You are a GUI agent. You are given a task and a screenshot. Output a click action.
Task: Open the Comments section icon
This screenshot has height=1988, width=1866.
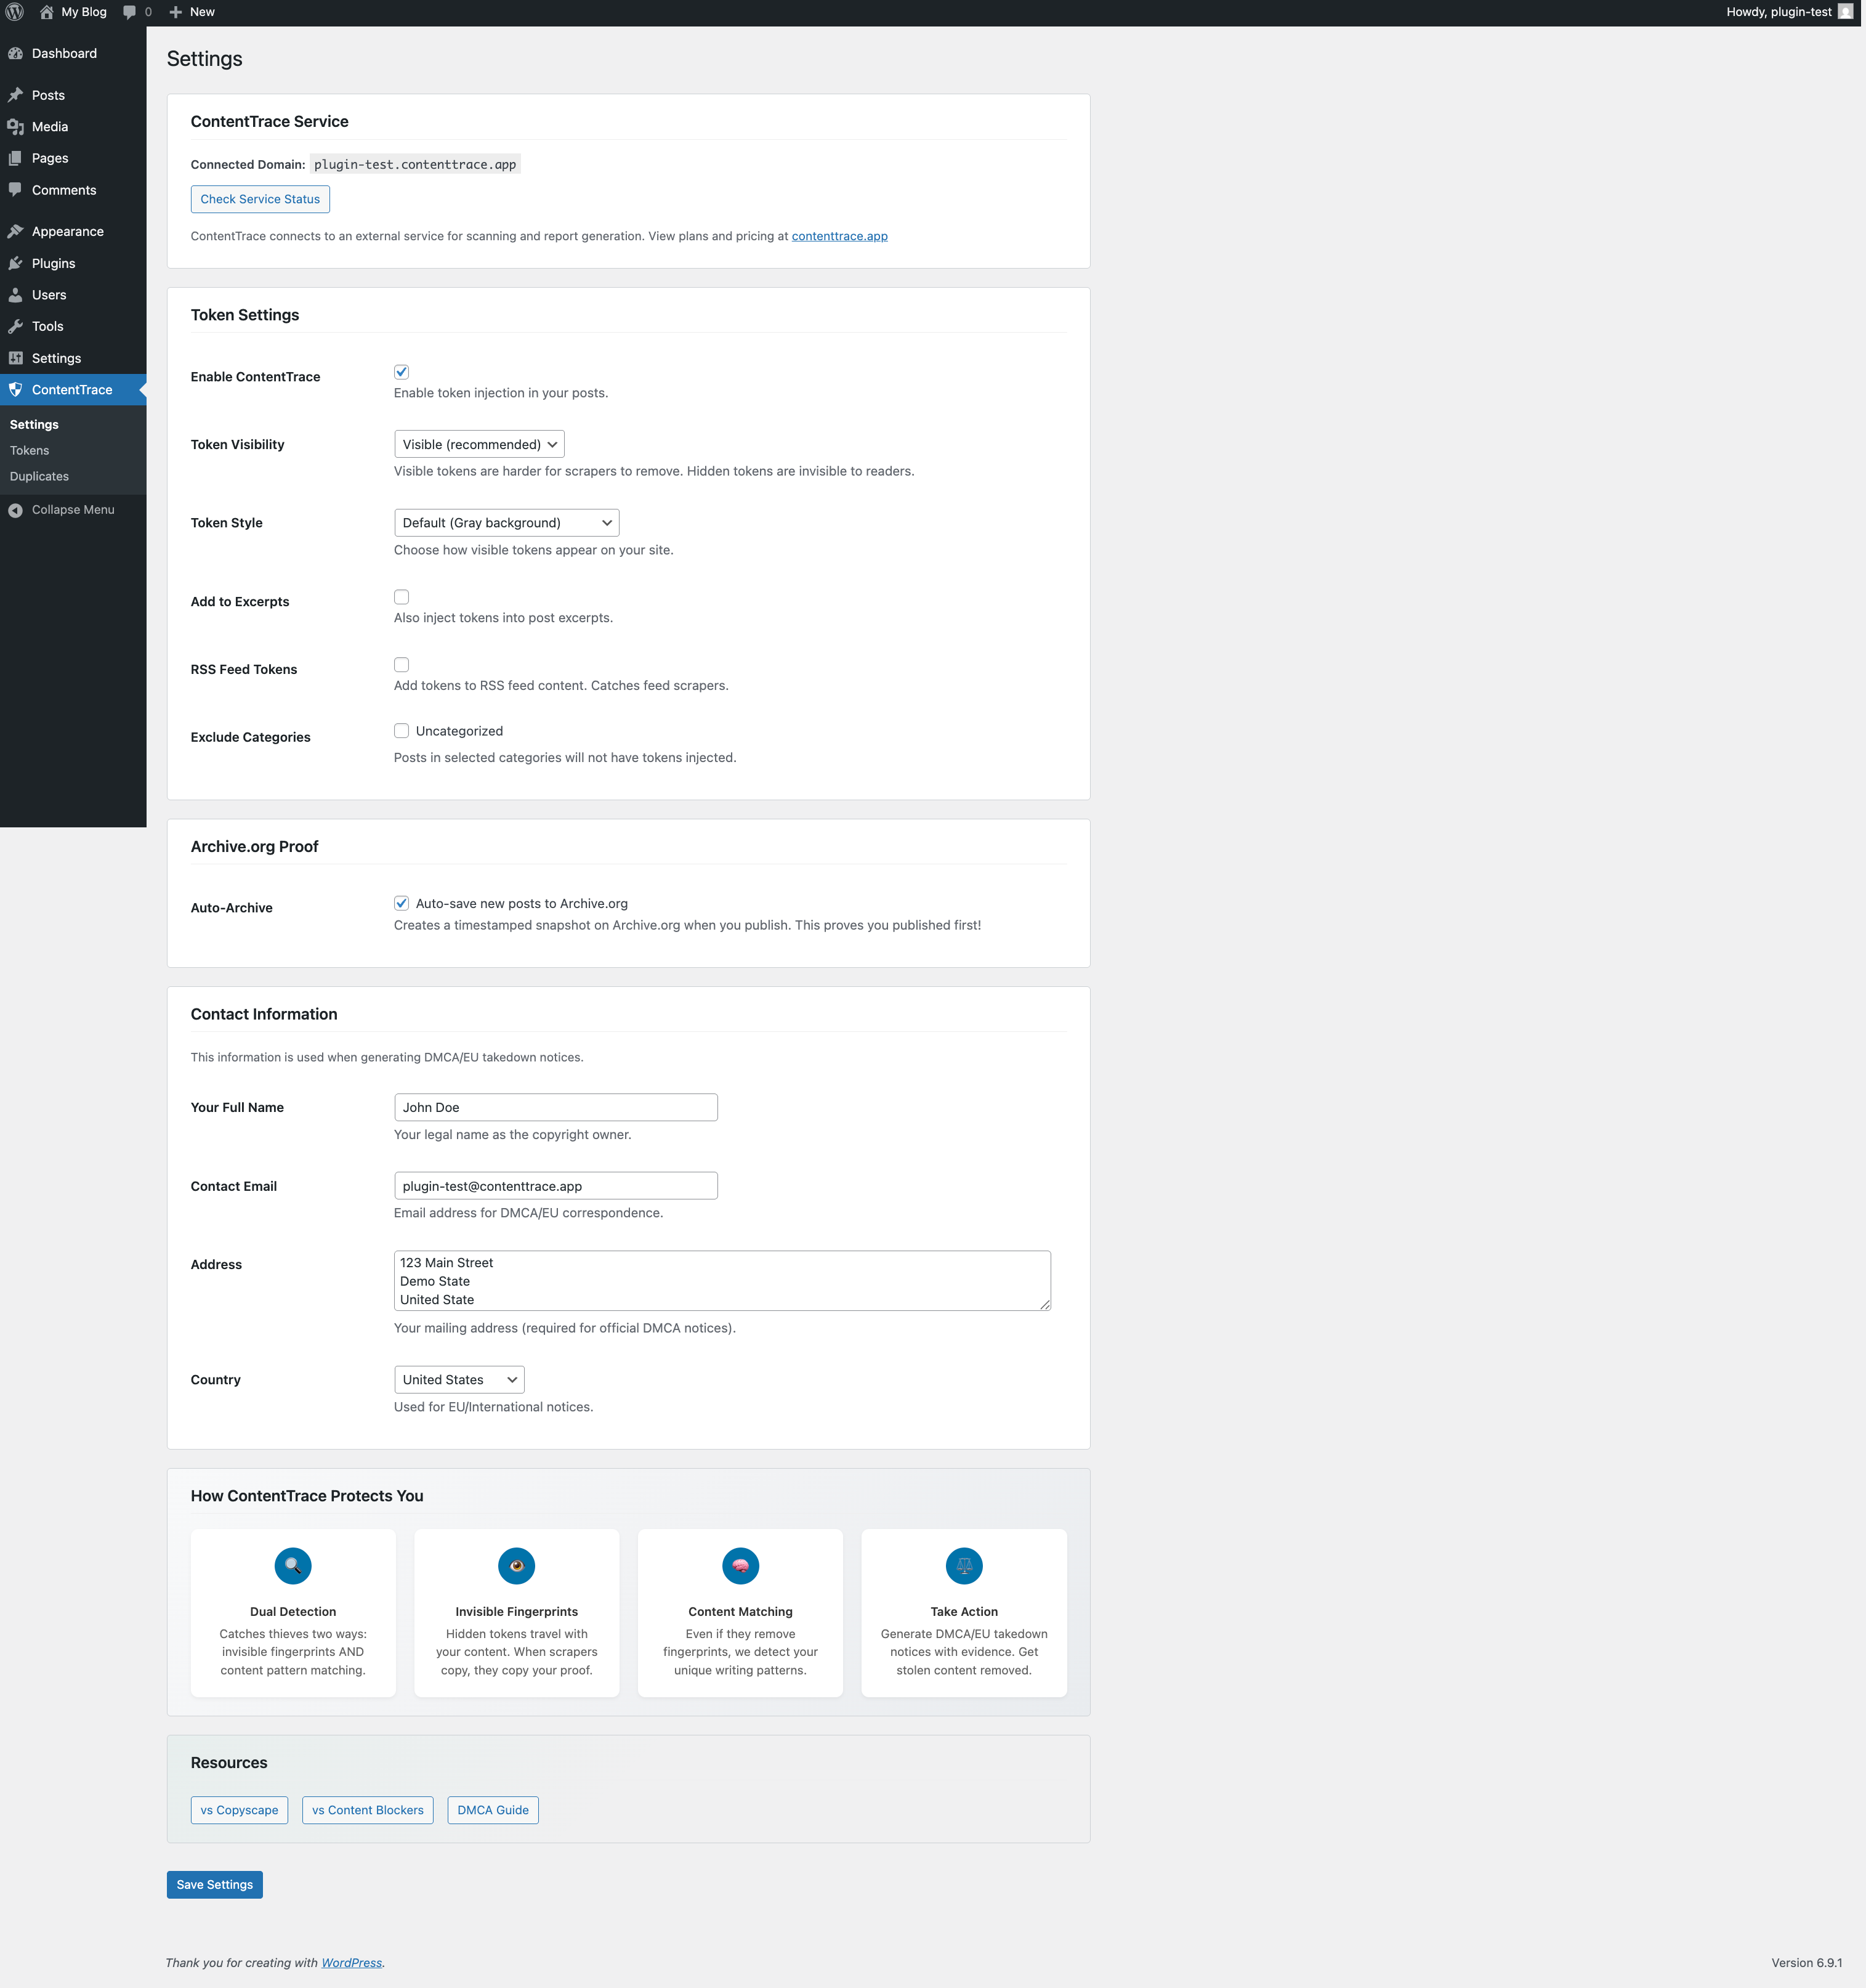[x=17, y=190]
